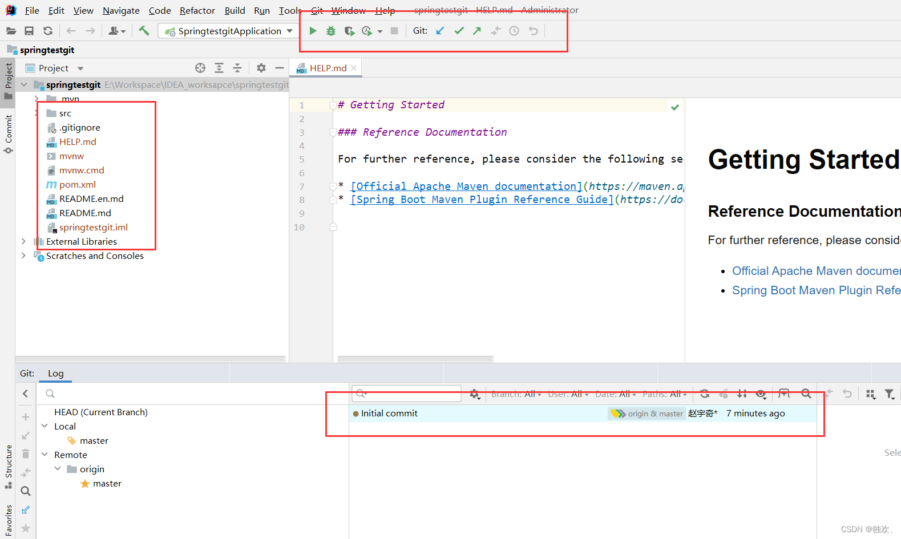Open the run configuration dropdown SpringtestgitApplication
Screen dimensions: 901x539
tap(229, 31)
